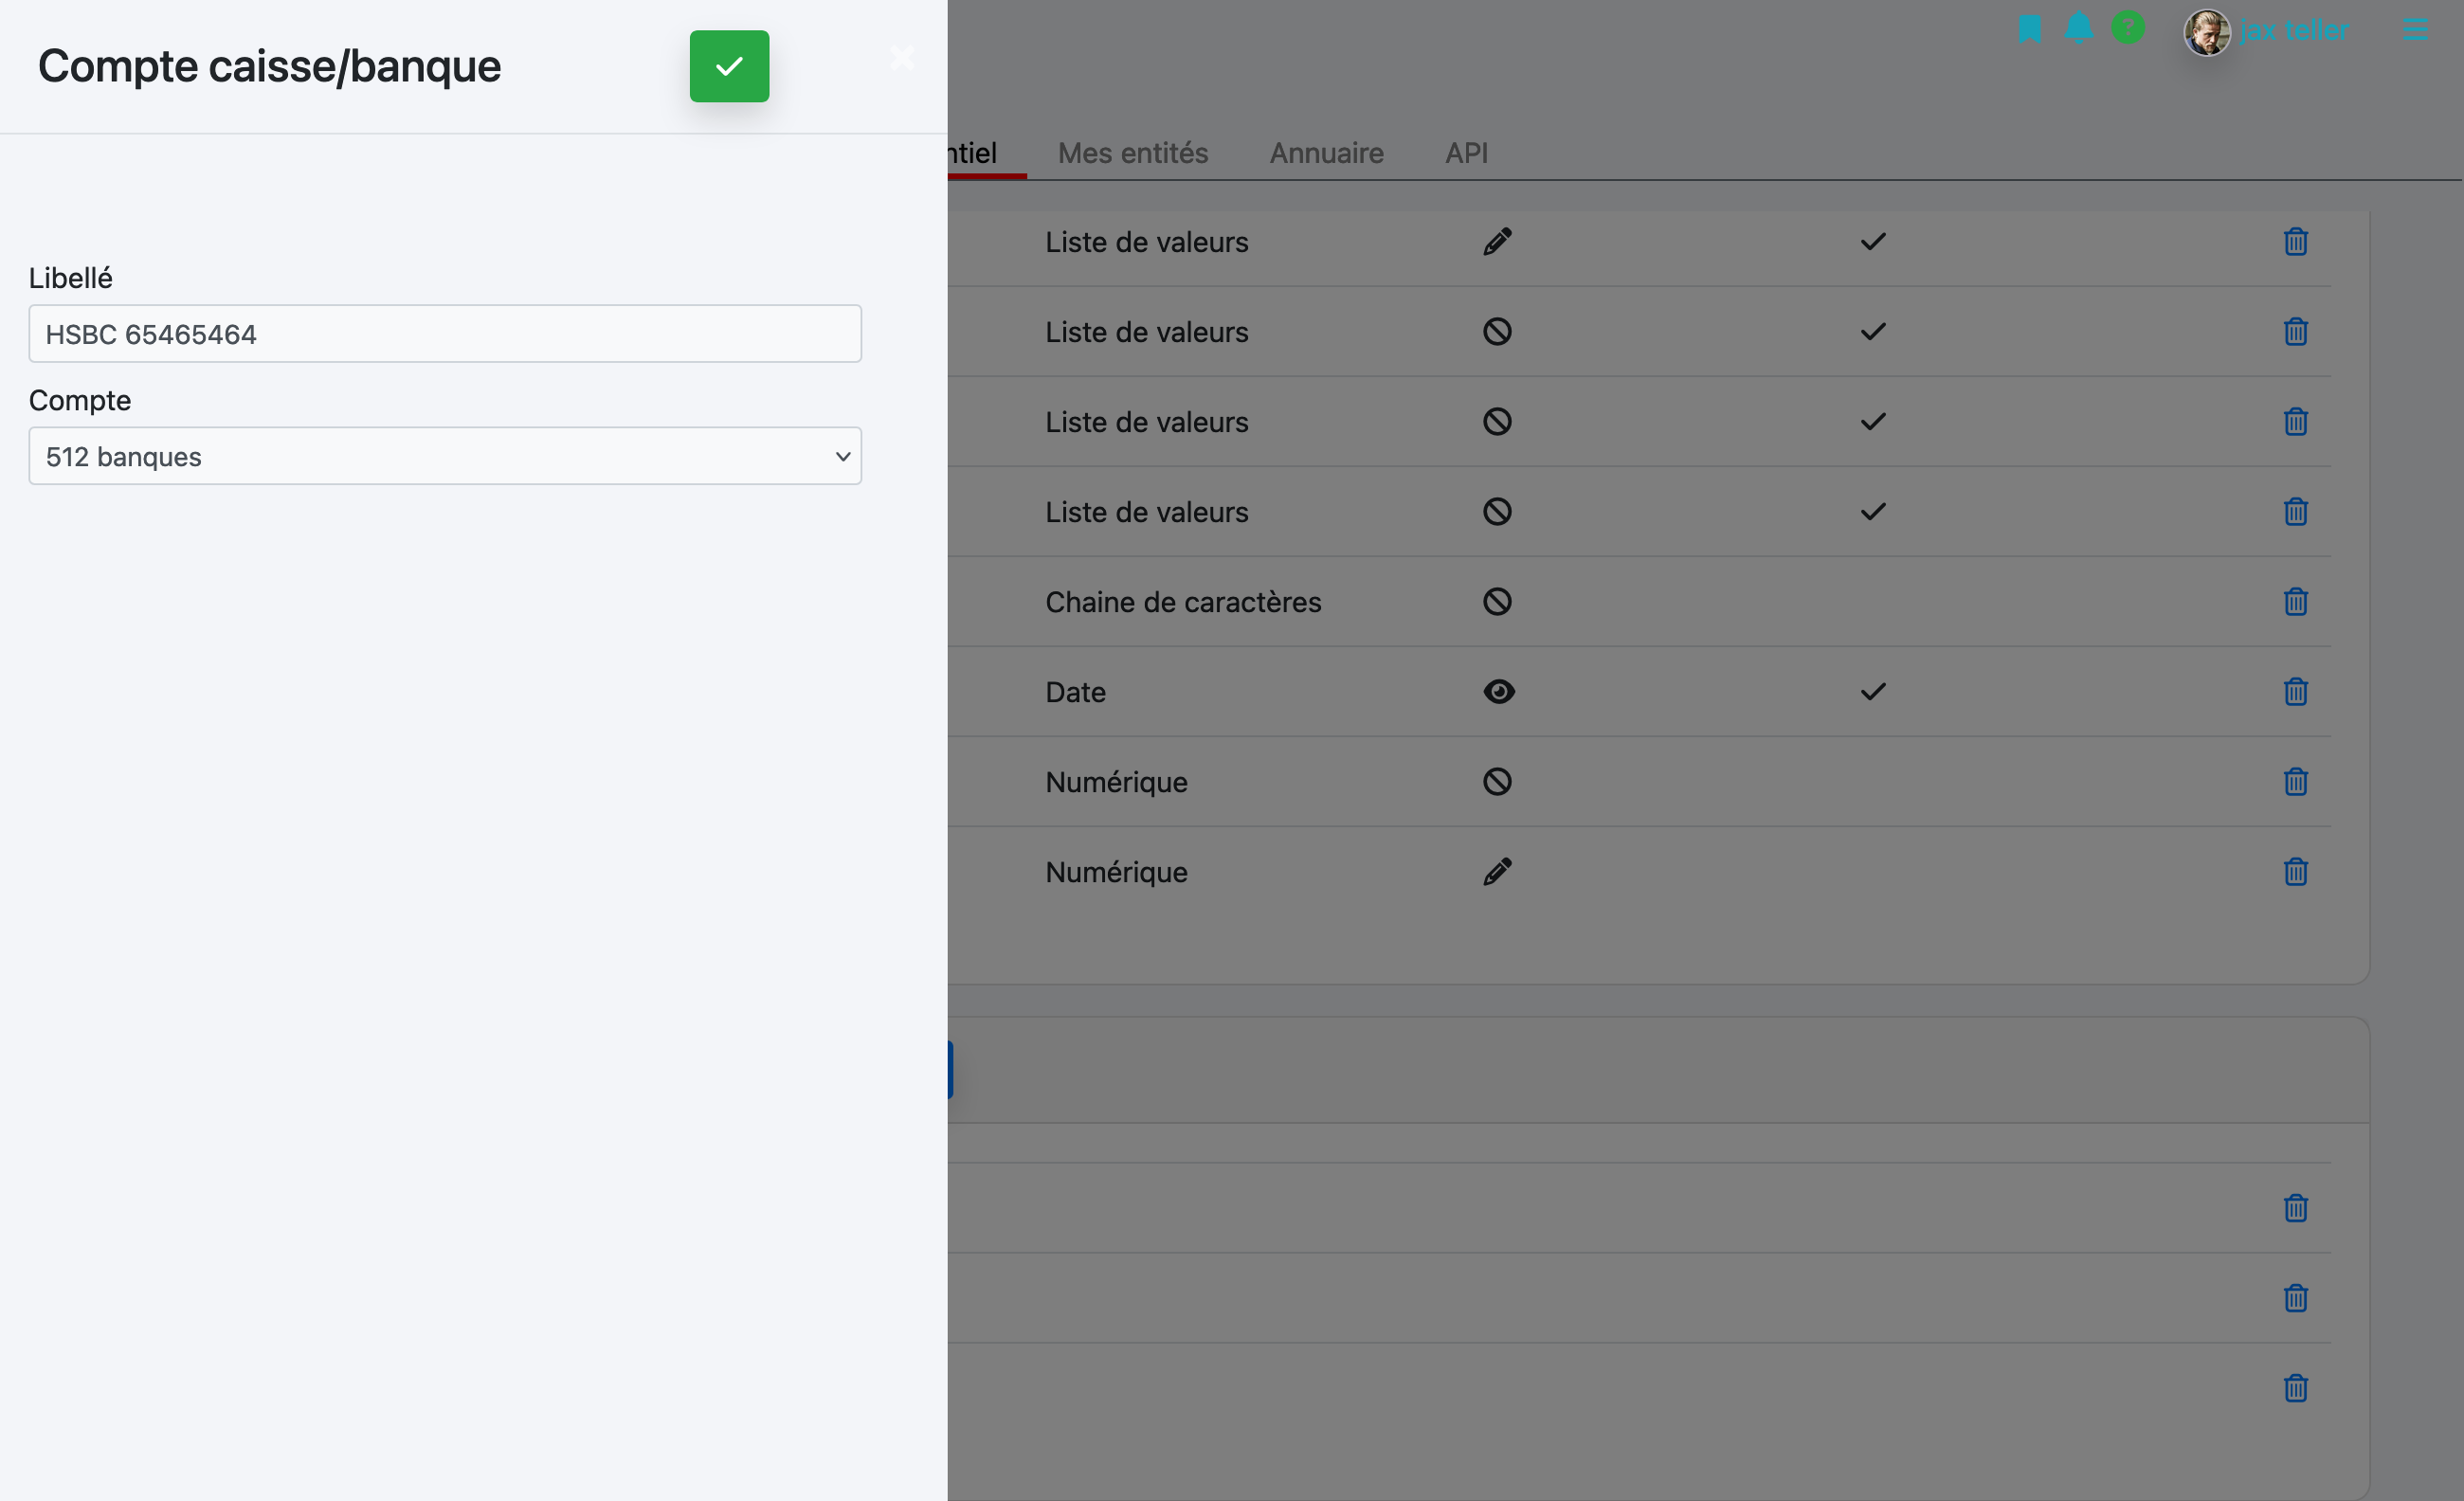
Task: Click pencil icon on first Liste de valeurs row
Action: [1497, 242]
